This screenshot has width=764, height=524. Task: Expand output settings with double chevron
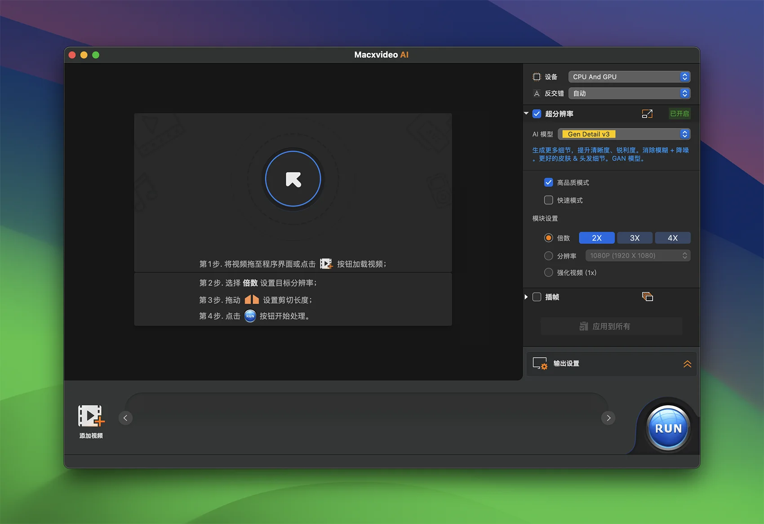[x=687, y=364]
